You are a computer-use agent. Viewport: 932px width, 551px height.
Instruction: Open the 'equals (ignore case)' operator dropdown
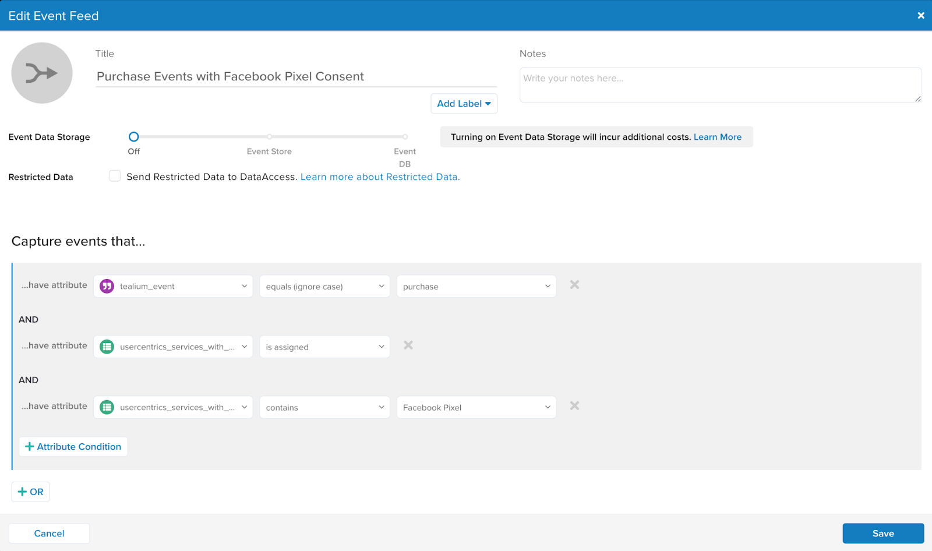click(324, 286)
